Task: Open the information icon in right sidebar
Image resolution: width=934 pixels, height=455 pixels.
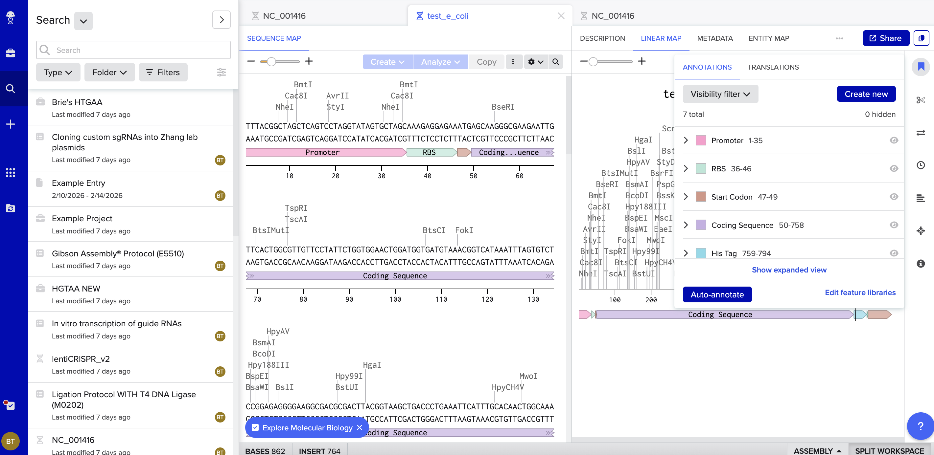Action: pyautogui.click(x=920, y=263)
